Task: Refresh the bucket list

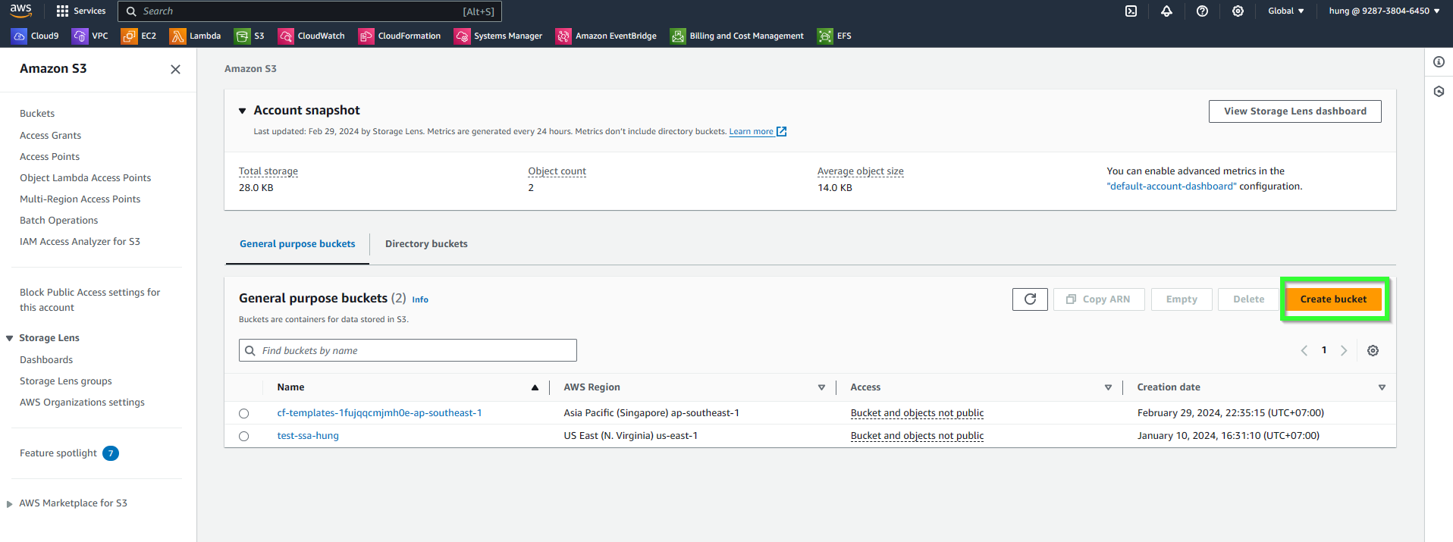Action: click(1030, 299)
